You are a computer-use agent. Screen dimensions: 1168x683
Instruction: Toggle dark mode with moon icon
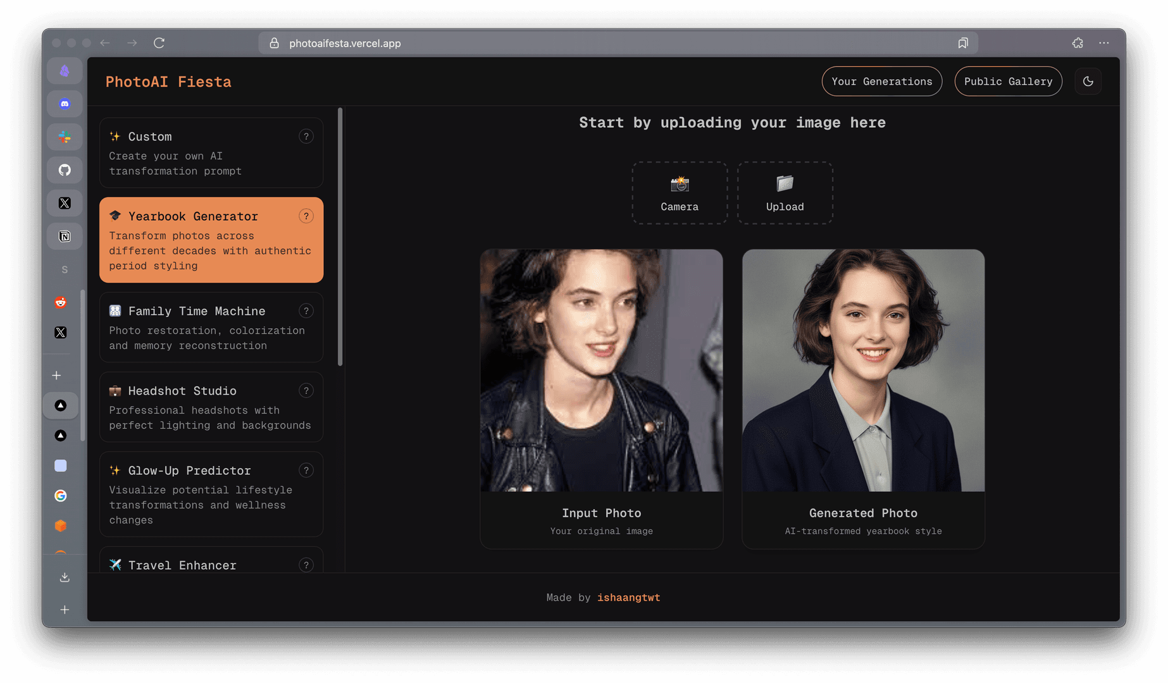1088,82
